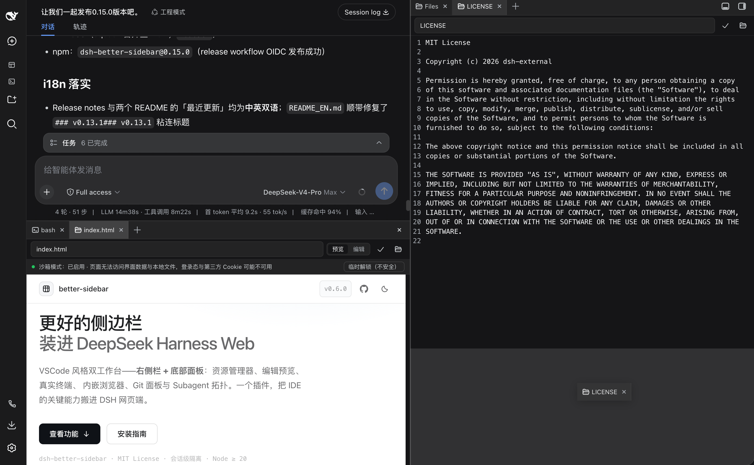Click the 安装指南 button

click(132, 434)
